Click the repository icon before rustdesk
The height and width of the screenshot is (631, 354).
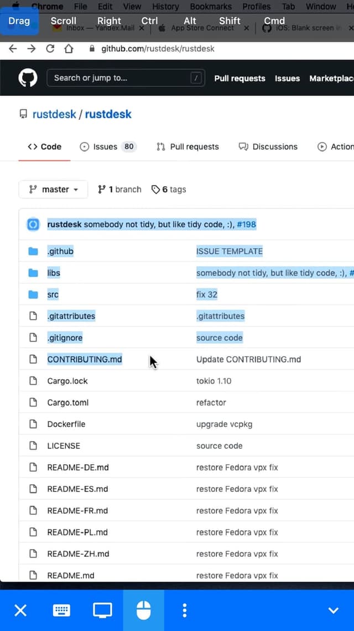click(x=24, y=114)
